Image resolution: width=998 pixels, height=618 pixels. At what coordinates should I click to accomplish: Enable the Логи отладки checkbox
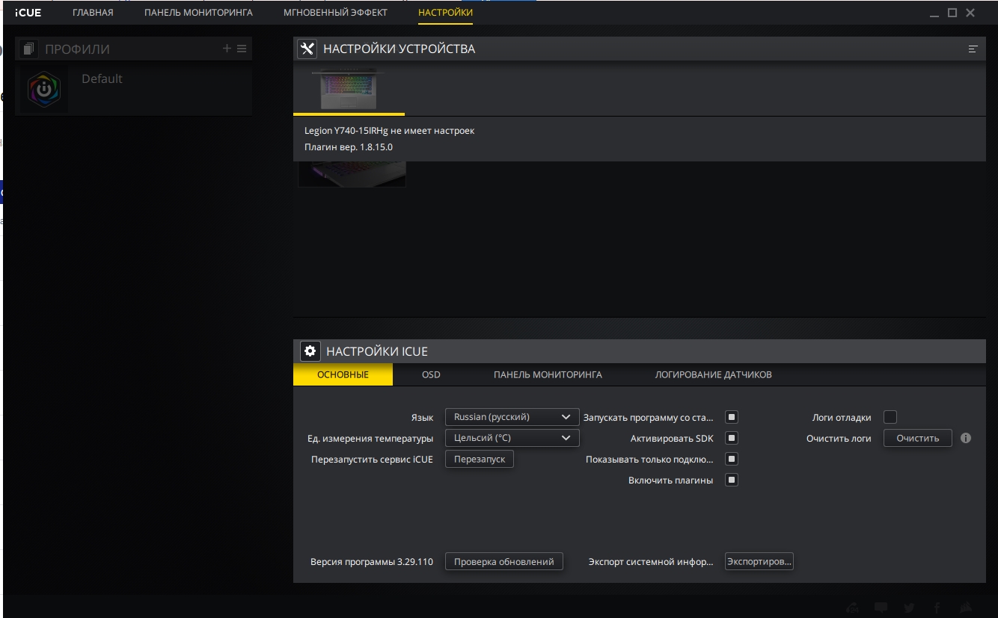[x=890, y=417]
